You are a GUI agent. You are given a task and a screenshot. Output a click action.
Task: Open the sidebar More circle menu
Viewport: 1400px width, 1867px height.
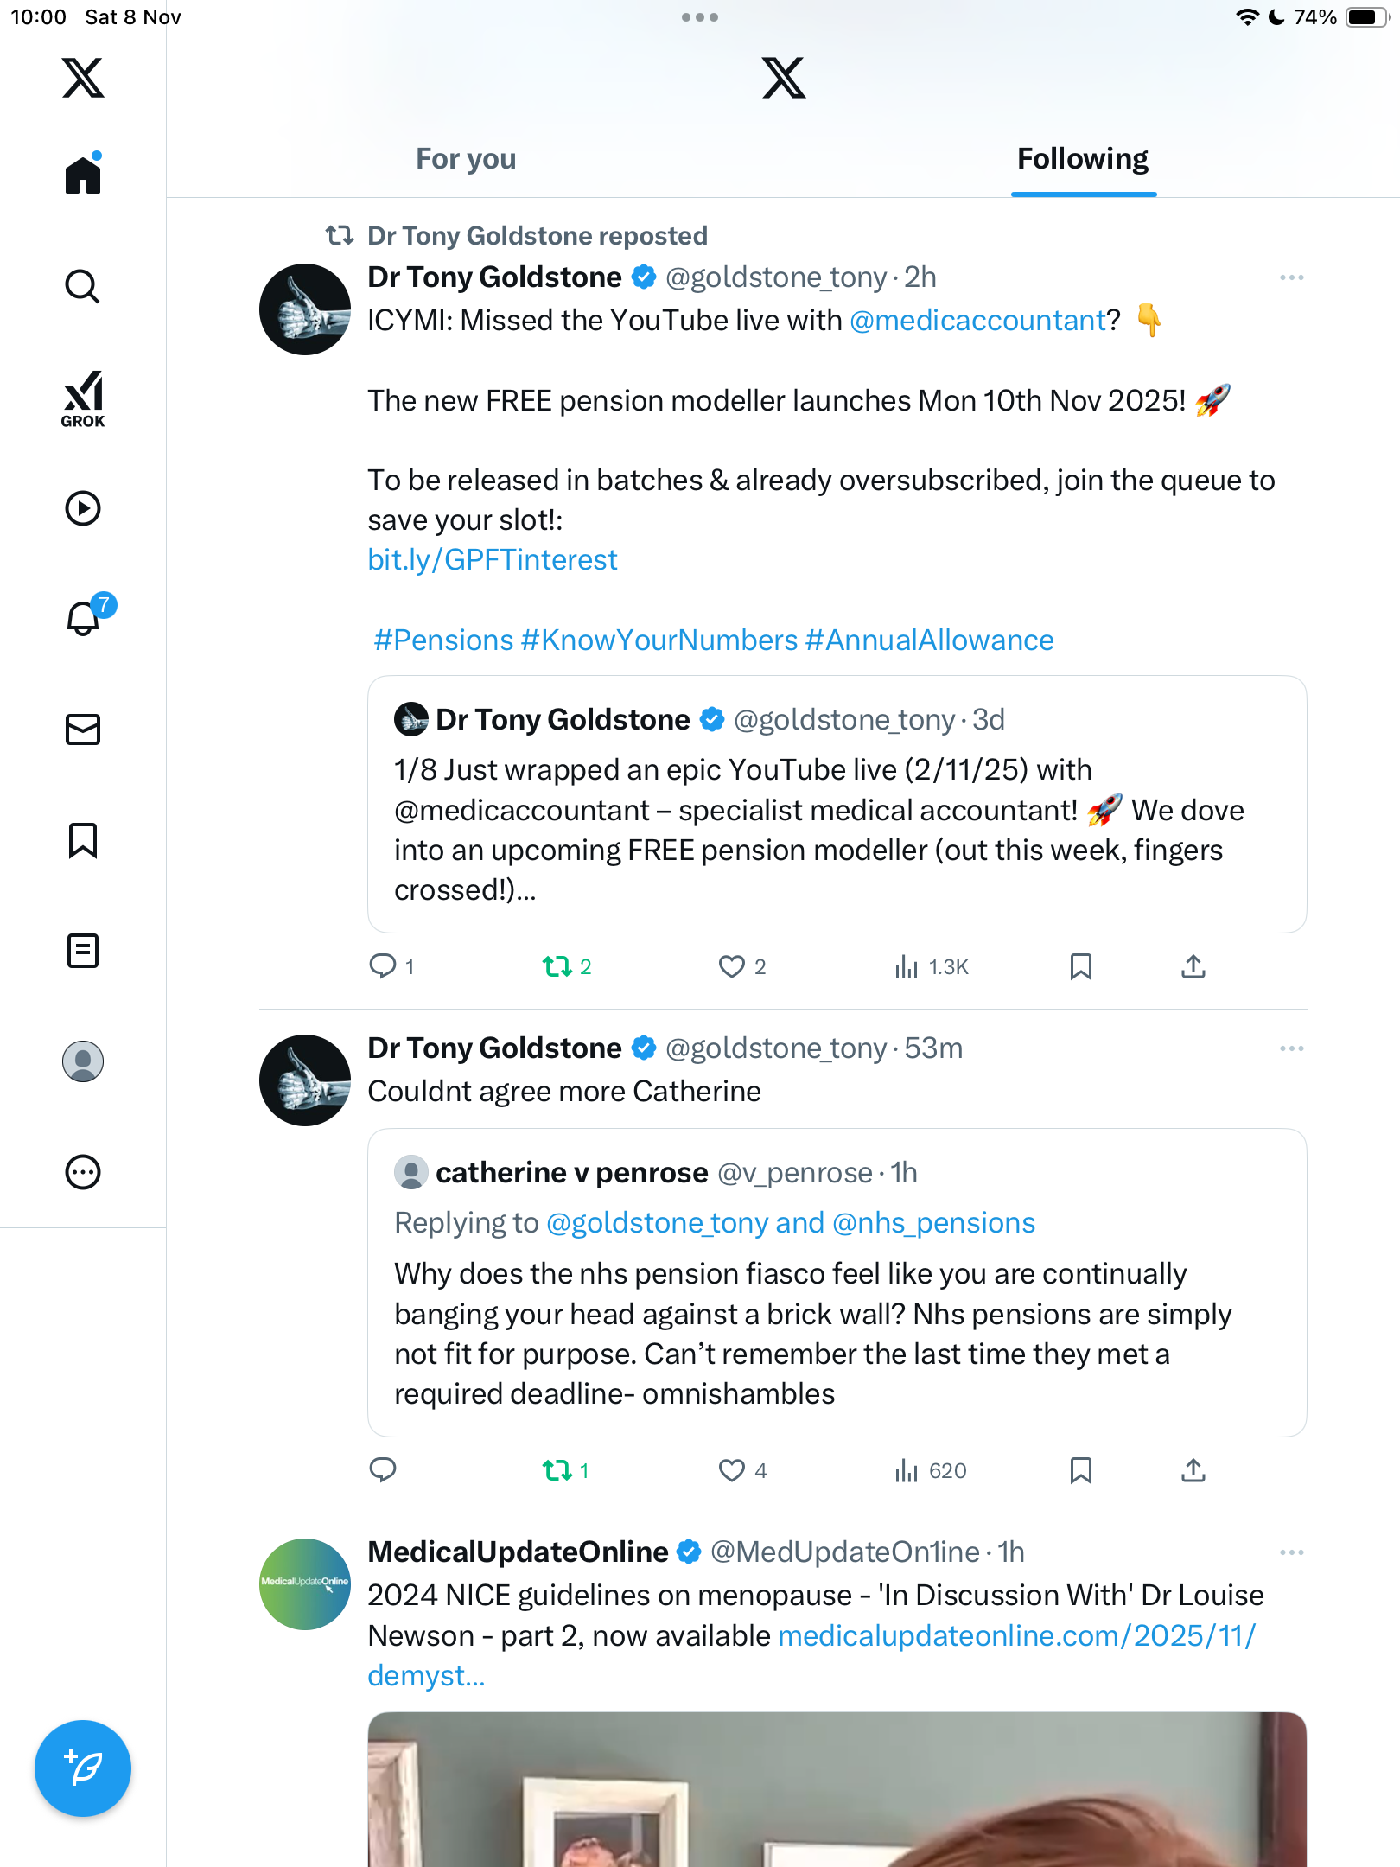(x=83, y=1172)
